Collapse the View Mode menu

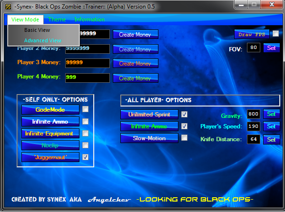(25, 19)
